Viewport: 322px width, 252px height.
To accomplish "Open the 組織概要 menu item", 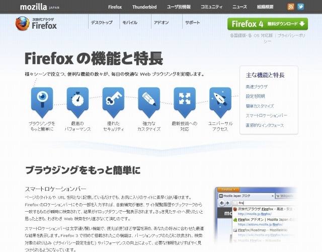I will point(265,7).
